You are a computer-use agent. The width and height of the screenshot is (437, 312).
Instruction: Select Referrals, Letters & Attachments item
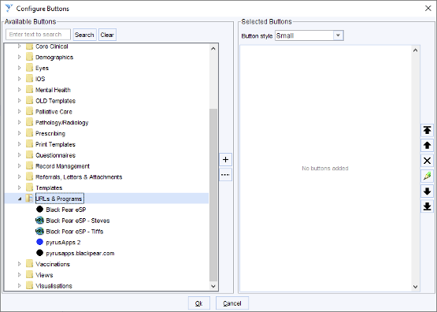coord(79,177)
